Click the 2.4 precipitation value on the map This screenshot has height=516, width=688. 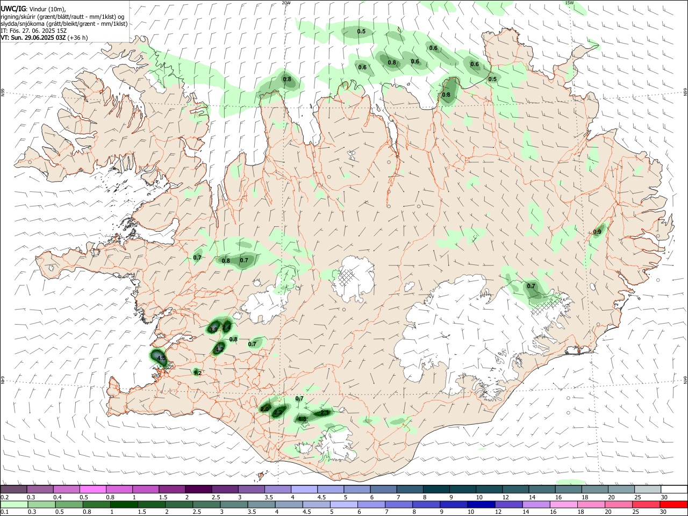[227, 327]
